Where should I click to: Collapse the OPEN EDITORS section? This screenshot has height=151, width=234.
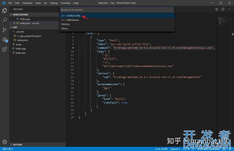(x=11, y=15)
